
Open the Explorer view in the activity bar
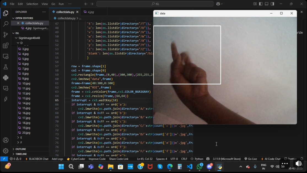coord(6,13)
